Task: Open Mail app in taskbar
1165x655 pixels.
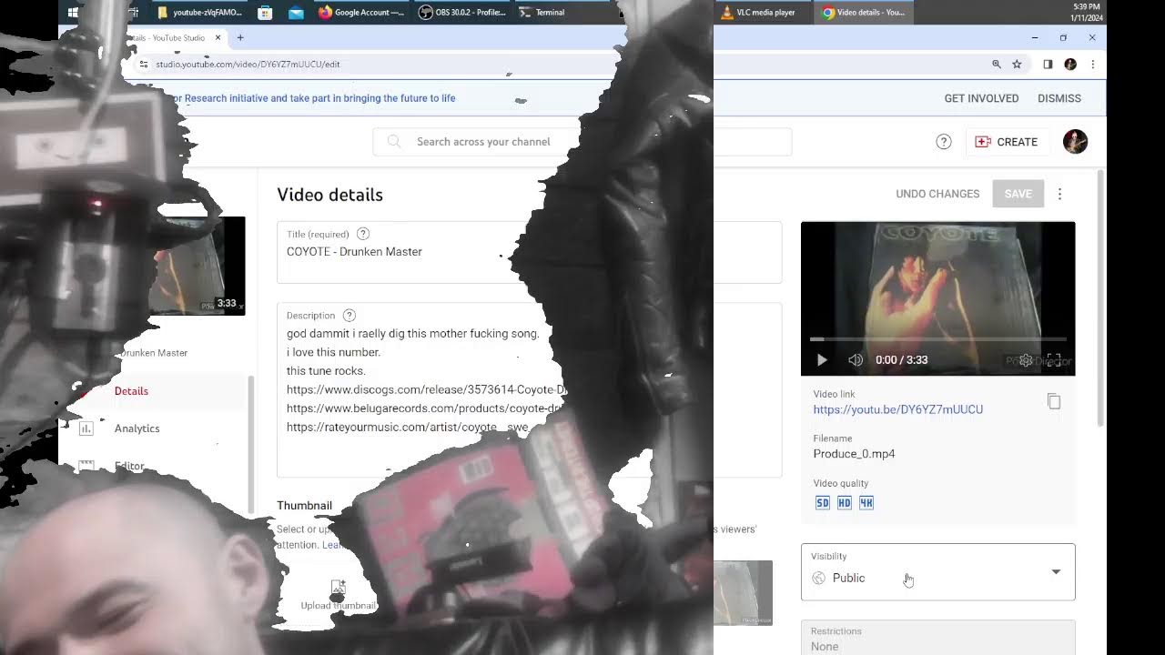Action: point(296,13)
